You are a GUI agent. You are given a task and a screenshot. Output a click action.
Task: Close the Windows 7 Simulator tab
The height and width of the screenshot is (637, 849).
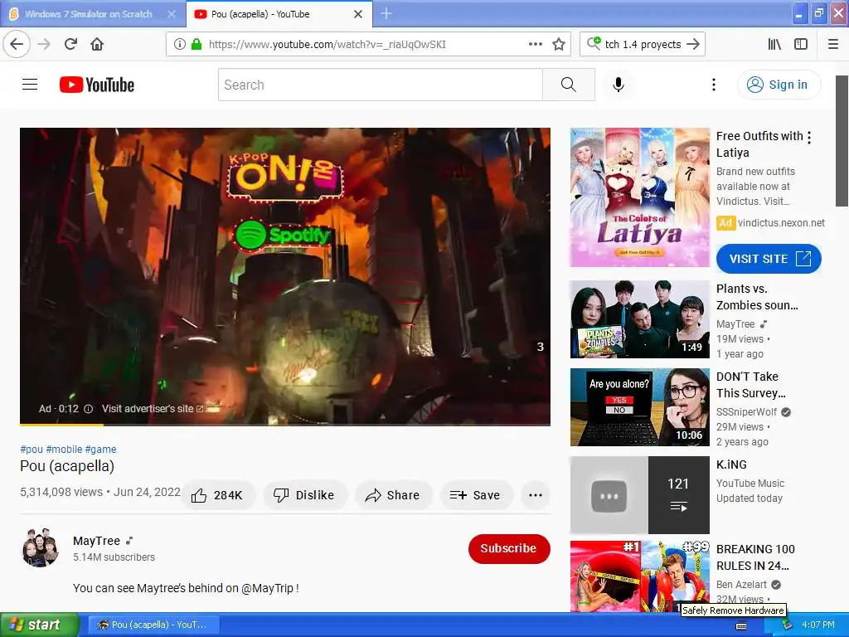pos(171,14)
